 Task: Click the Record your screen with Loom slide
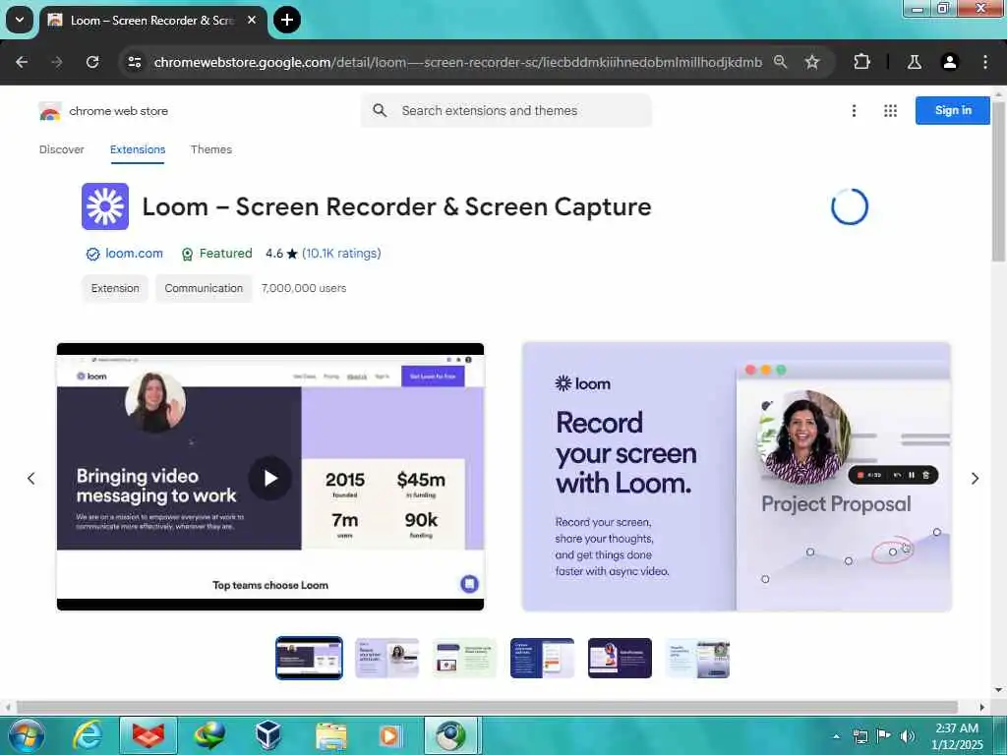(x=737, y=477)
